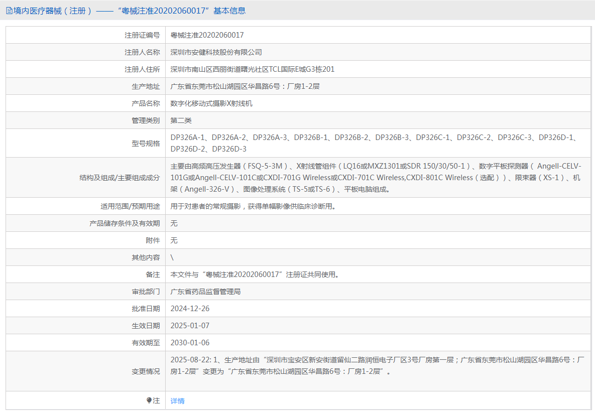Viewport: 595px width, 413px height.
Task: Click the 注册人住所 label
Action: click(x=142, y=69)
